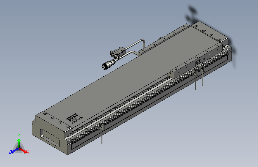Select the D-sub connector on the cable
The image size is (258, 167).
[x=118, y=52]
